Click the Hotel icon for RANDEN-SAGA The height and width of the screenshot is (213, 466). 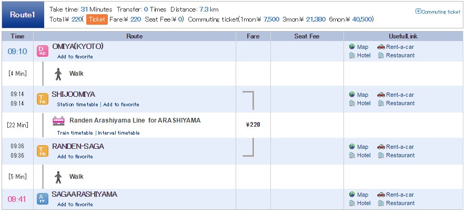[x=352, y=155]
